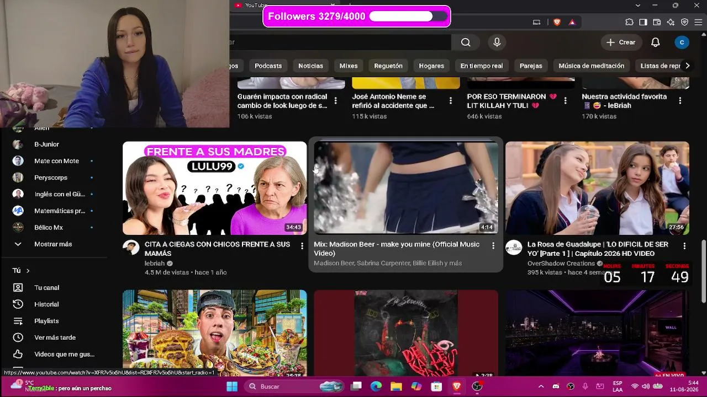Image resolution: width=707 pixels, height=397 pixels.
Task: Select the Noticias filter chip
Action: (x=310, y=66)
